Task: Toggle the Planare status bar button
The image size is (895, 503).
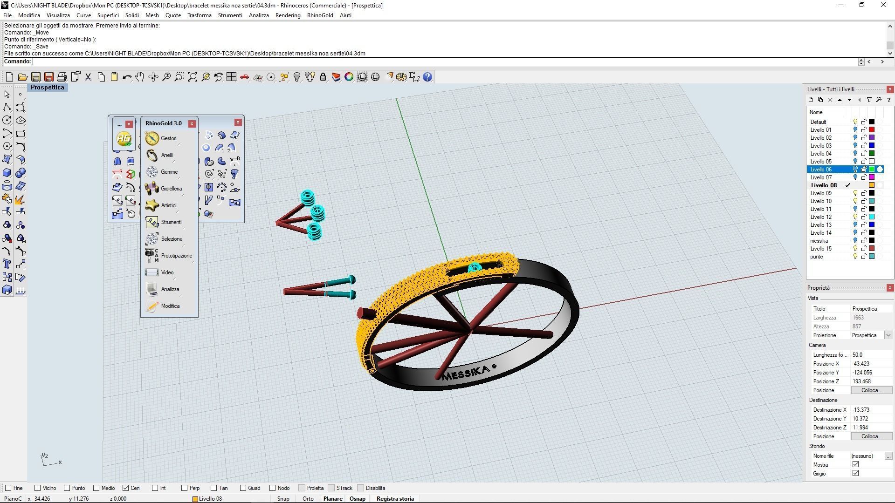Action: (x=333, y=499)
